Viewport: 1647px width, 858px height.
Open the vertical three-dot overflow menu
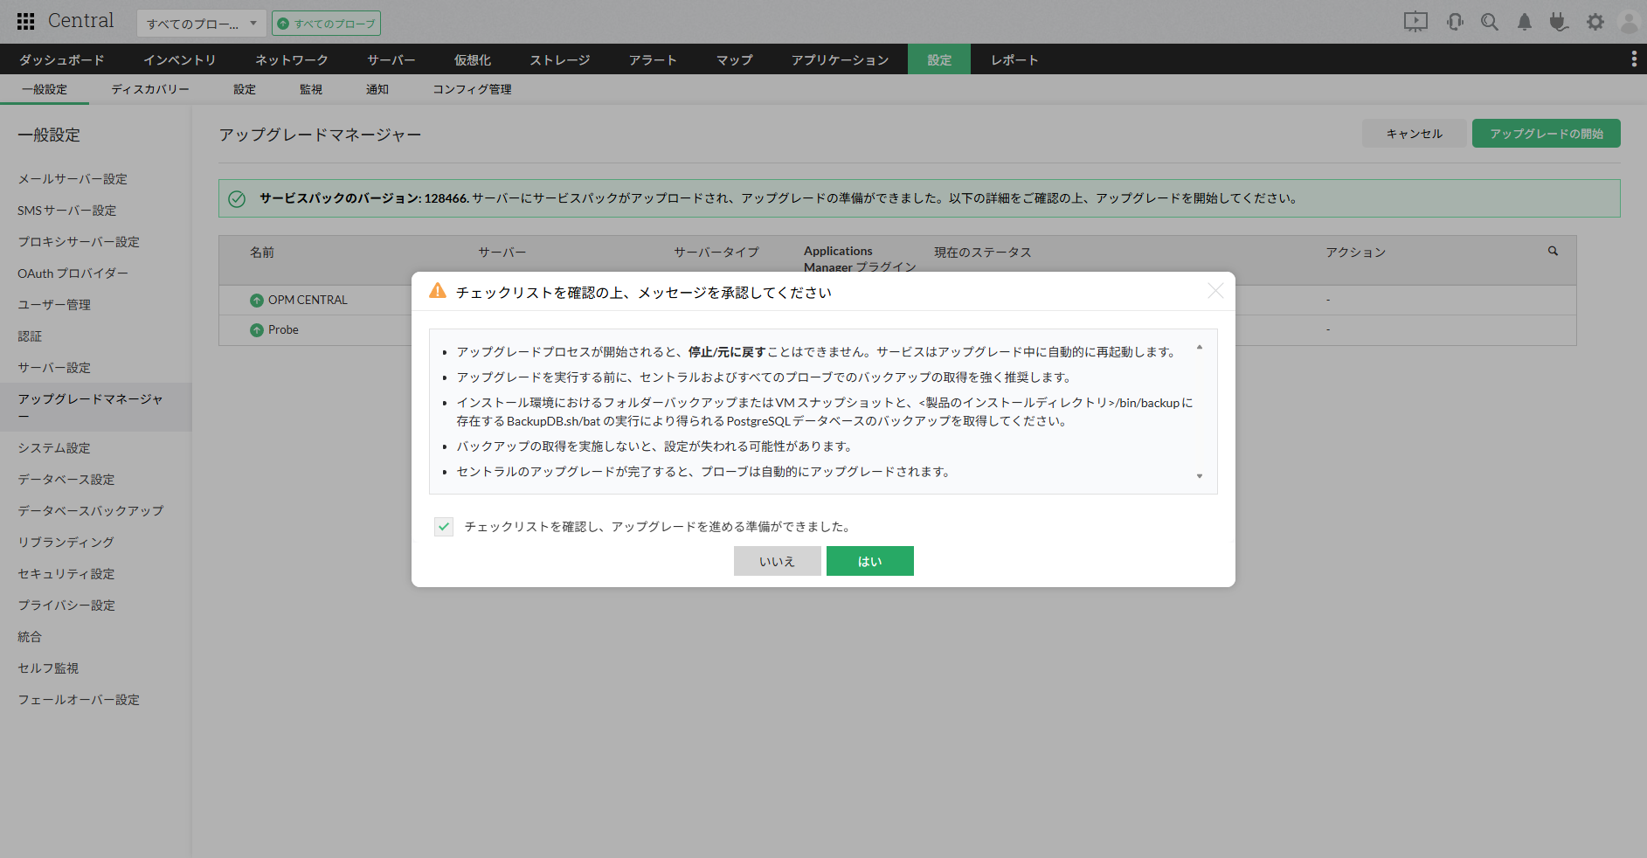(x=1633, y=59)
